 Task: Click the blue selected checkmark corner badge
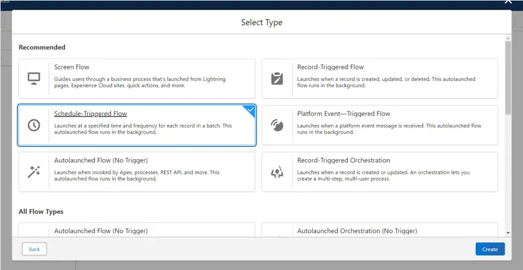(251, 110)
